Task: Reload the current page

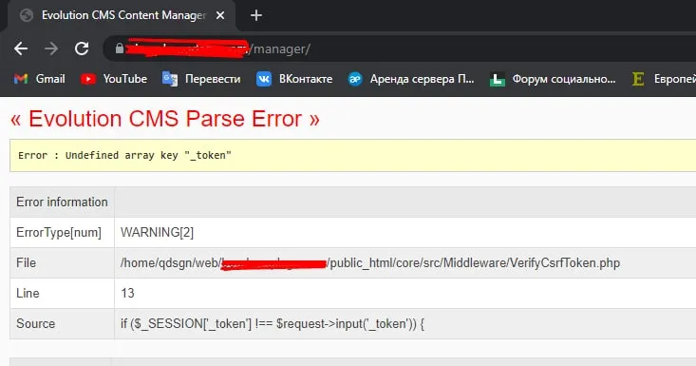Action: click(82, 48)
